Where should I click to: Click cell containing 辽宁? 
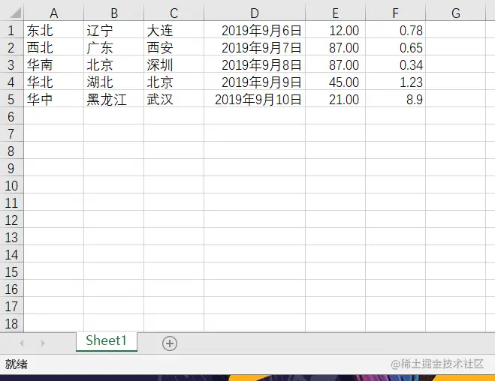[114, 30]
